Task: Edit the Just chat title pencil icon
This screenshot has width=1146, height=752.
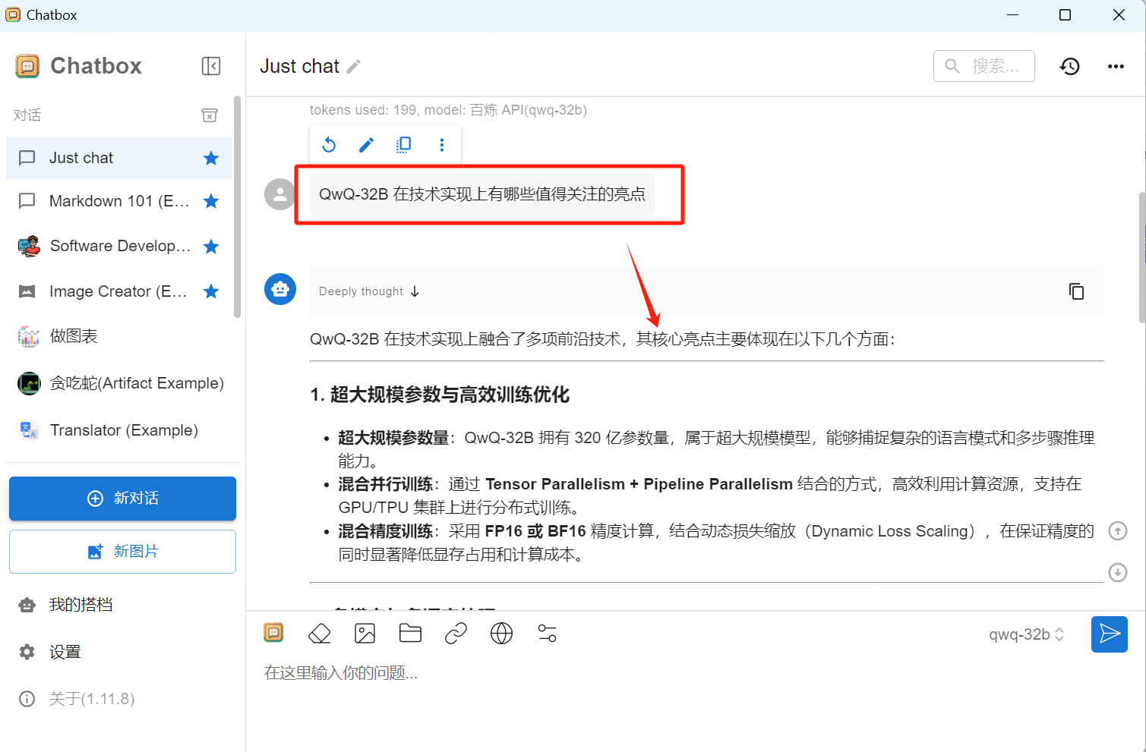Action: [353, 67]
